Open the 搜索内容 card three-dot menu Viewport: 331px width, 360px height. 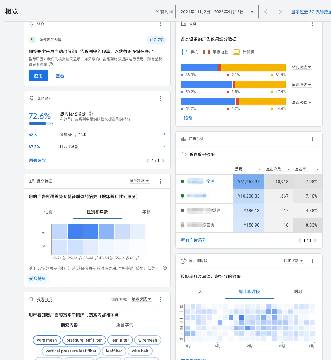pos(160,299)
